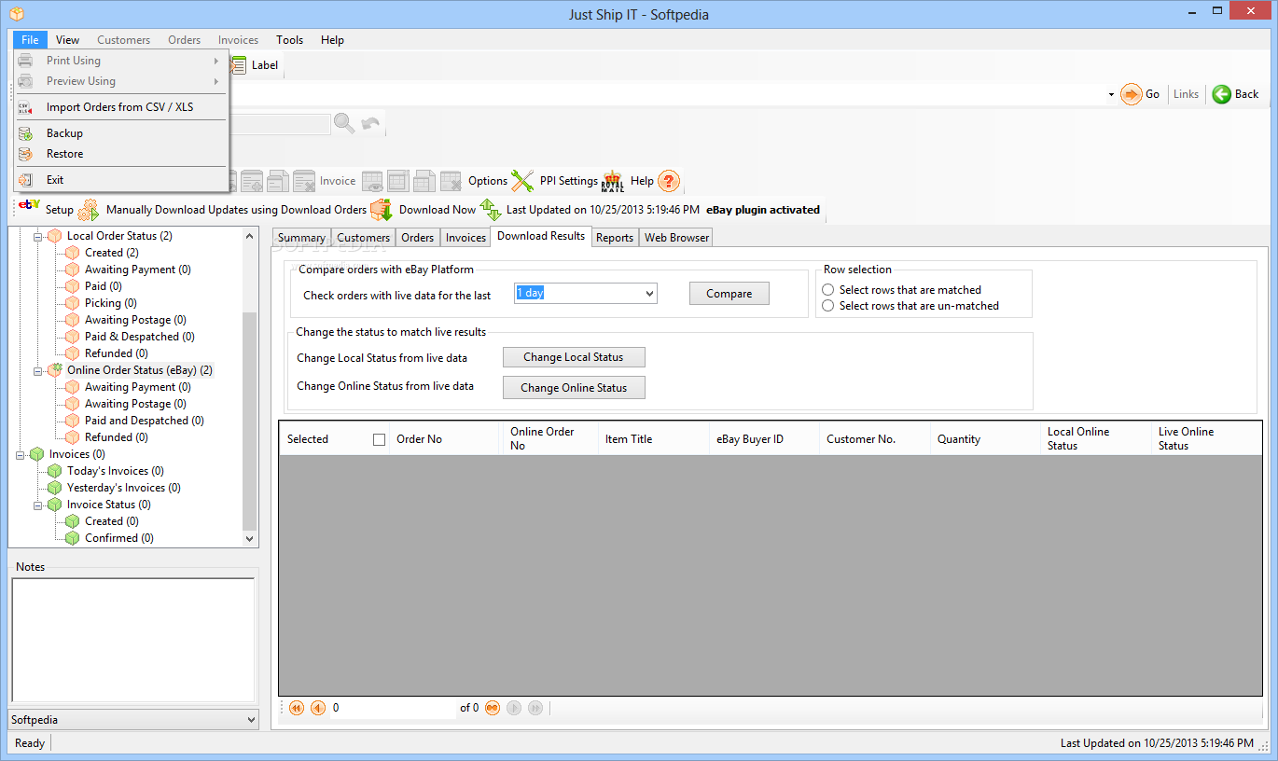Click Import Orders CSV/XLS menu icon
Viewport: 1278px width, 761px height.
26,107
